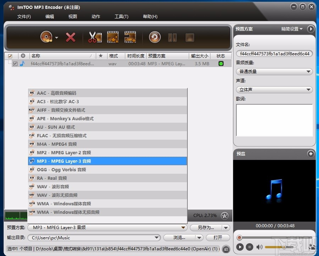Image resolution: width=319 pixels, height=256 pixels.
Task: Start encoding with the convert film icon
Action: pyautogui.click(x=130, y=37)
